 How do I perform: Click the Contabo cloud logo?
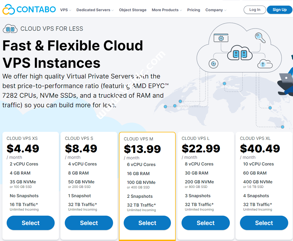coord(8,10)
